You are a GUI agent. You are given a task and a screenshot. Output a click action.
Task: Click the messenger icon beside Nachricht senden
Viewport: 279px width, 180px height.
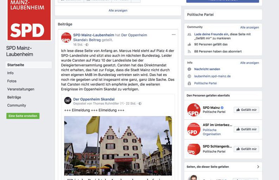point(189,69)
